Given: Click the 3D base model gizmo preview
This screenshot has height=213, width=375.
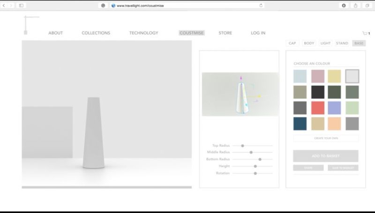Looking at the screenshot, I should pyautogui.click(x=240, y=94).
